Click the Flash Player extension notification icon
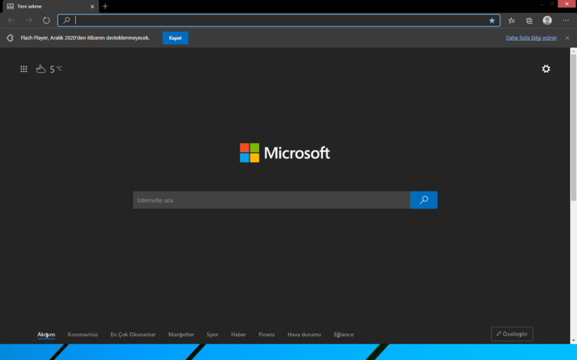 10,38
